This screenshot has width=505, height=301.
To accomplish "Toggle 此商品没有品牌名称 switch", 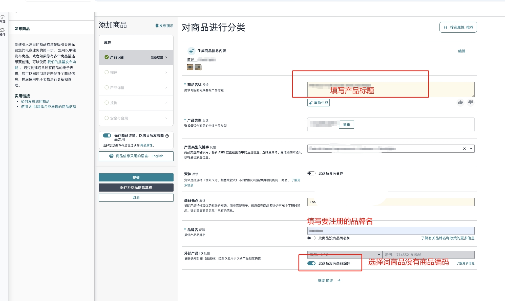I will coord(311,238).
